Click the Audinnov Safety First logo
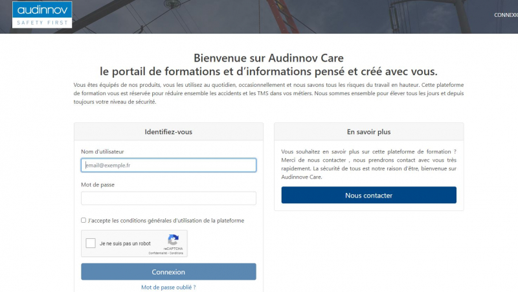Screen dimensions: 518x292 coord(42,14)
